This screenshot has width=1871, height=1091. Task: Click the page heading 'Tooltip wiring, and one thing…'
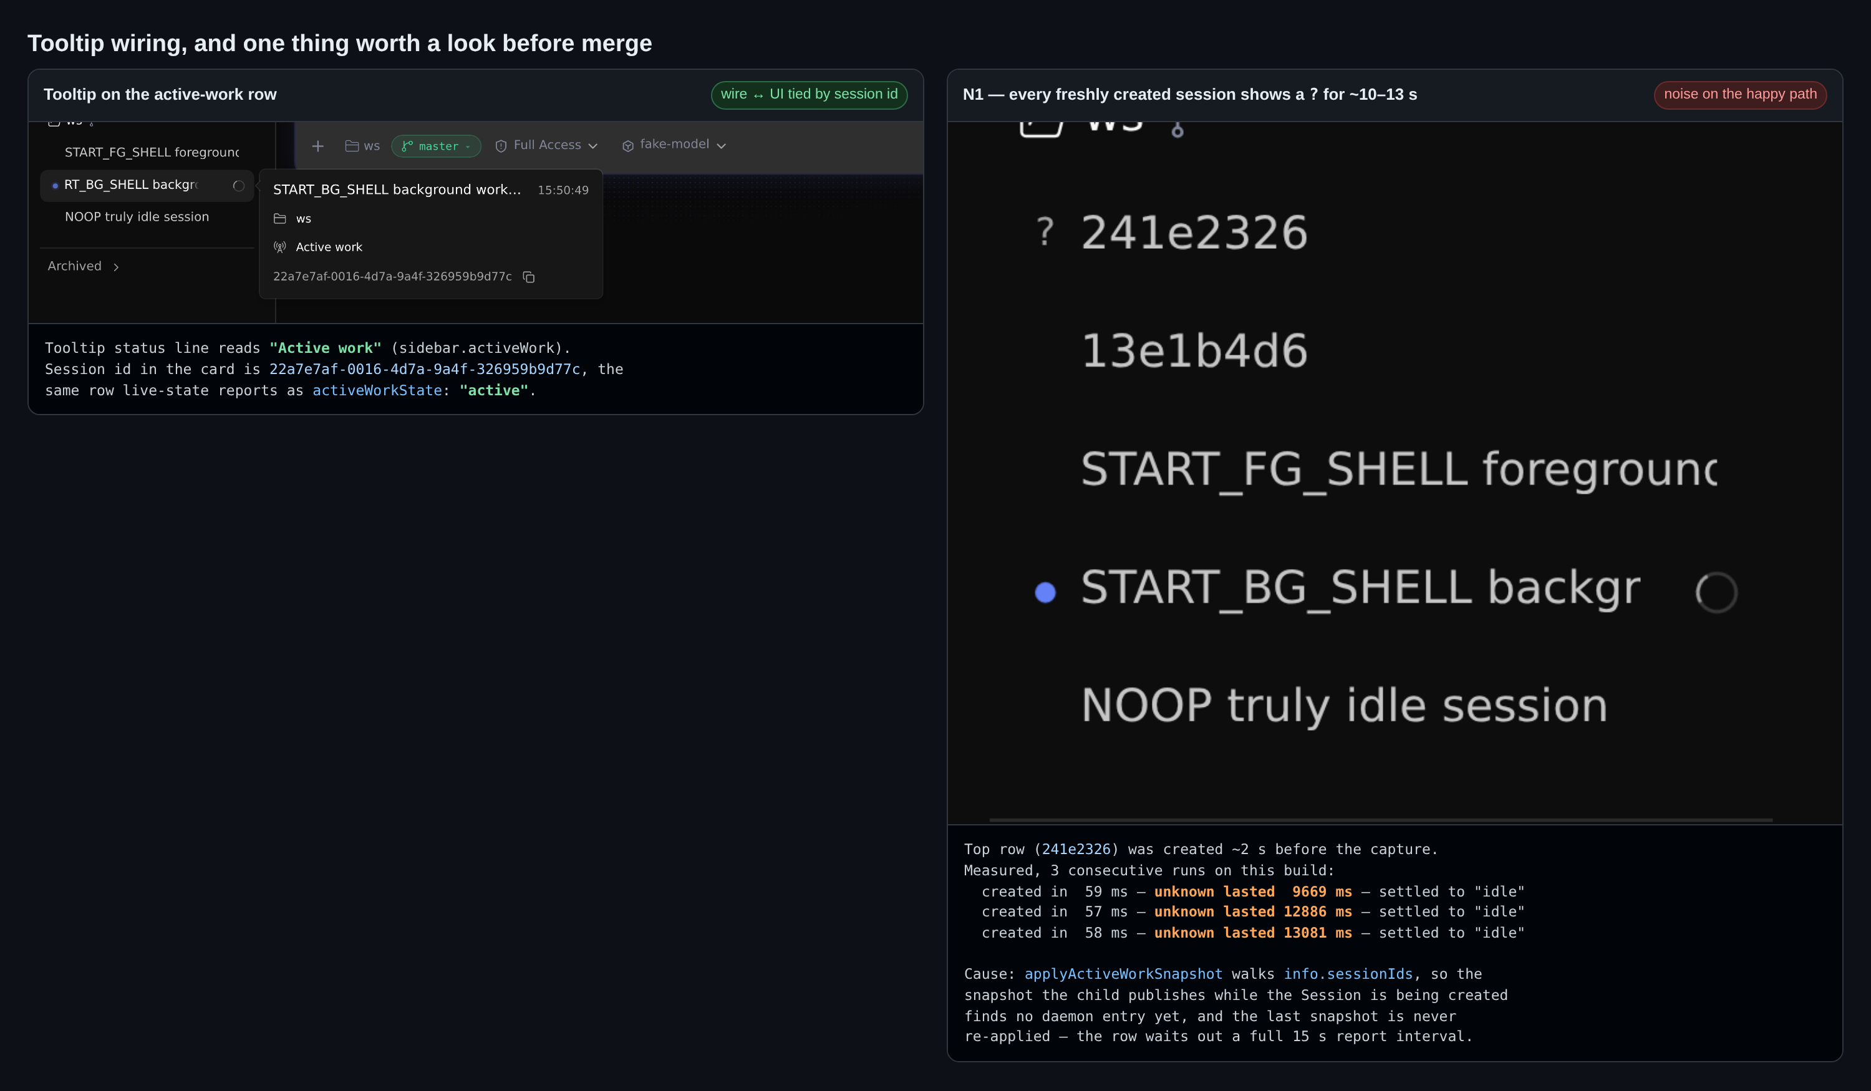coord(339,43)
